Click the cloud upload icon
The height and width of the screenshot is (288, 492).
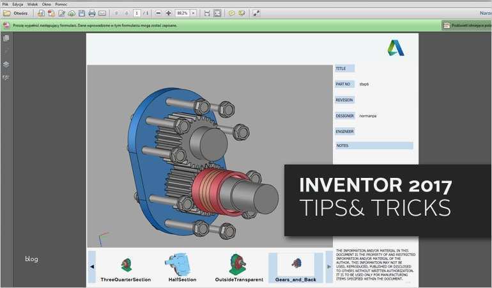[x=72, y=13]
